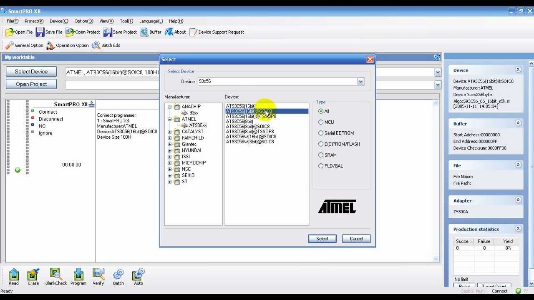Click the Save File toolbar icon
Screen dimensions: 534x300
pos(49,32)
